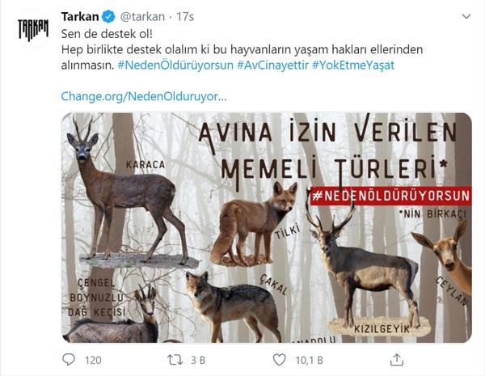The width and height of the screenshot is (485, 376).
Task: Open the #NedenÖldürüyorsun hashtag
Action: click(x=175, y=65)
